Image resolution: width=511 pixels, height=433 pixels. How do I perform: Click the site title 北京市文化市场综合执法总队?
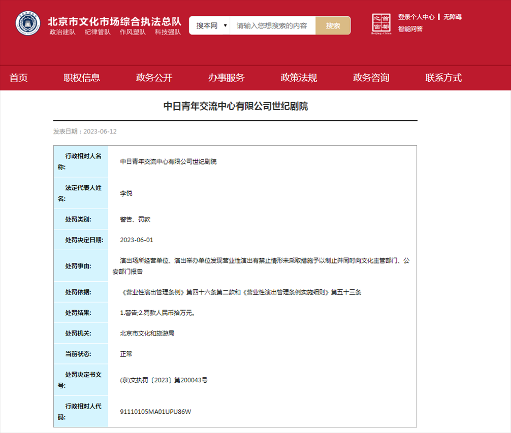tap(114, 21)
